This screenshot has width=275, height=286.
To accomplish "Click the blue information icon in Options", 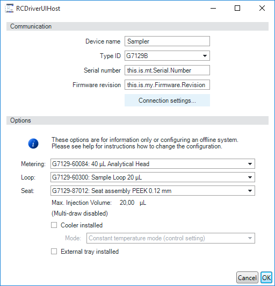I will pyautogui.click(x=33, y=144).
